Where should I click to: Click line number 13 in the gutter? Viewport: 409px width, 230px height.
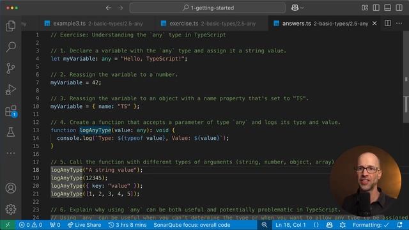click(36, 130)
